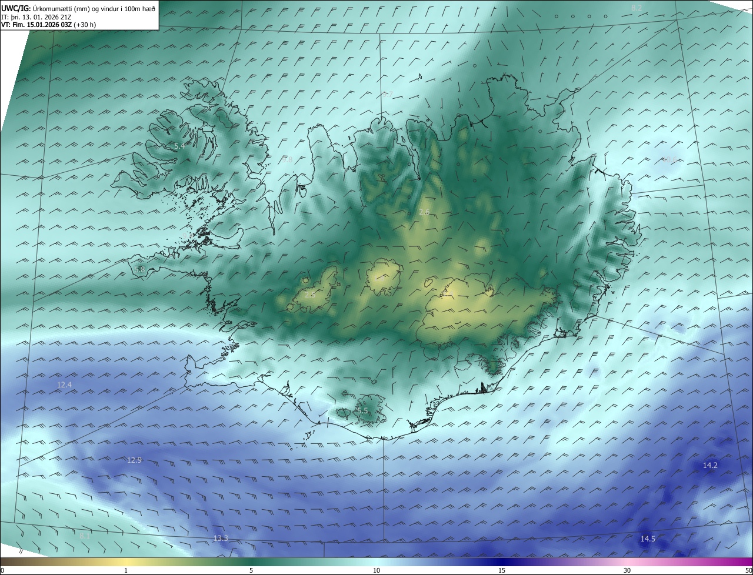Image resolution: width=753 pixels, height=575 pixels.
Task: Click the 5.8 value label on the west coast
Action: (139, 269)
